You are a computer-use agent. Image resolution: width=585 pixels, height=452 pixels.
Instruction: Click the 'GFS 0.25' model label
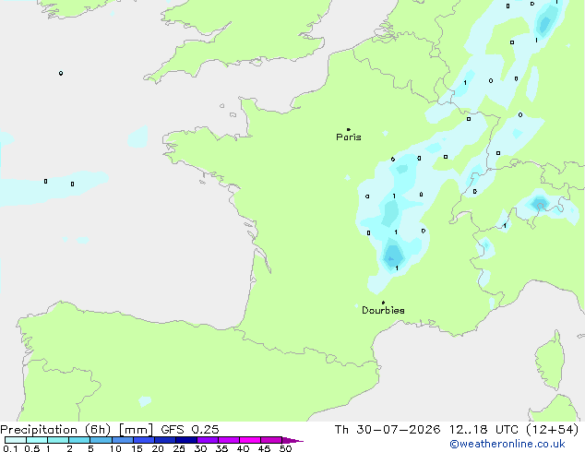point(189,430)
